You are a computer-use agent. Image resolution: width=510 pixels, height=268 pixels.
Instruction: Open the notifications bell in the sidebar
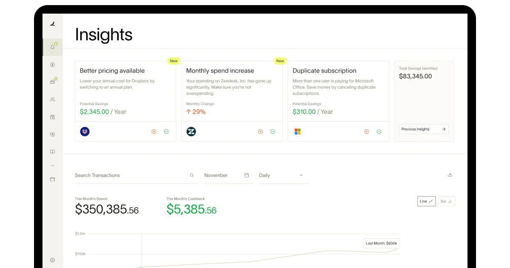(53, 47)
